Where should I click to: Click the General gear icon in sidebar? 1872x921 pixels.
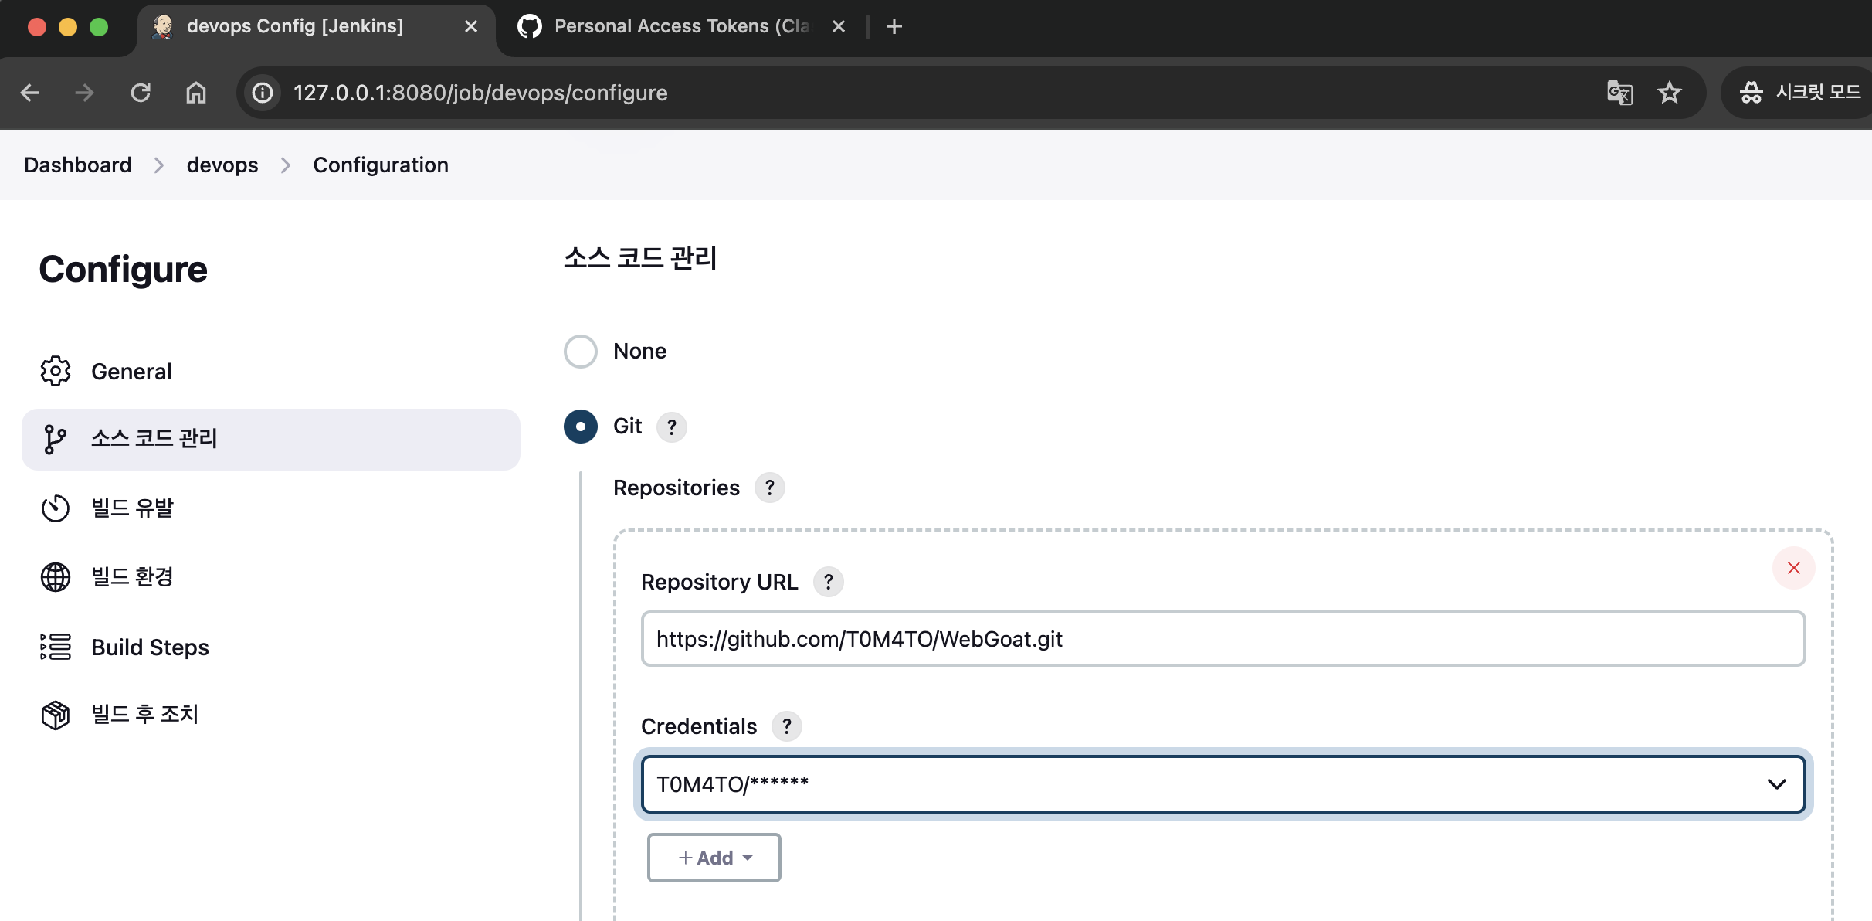[x=56, y=372]
